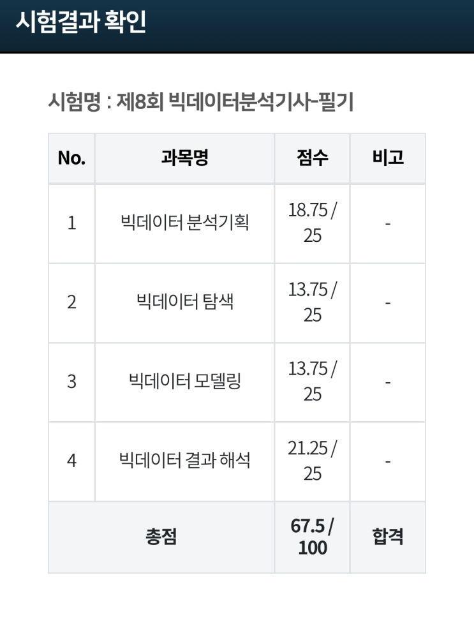Image resolution: width=474 pixels, height=633 pixels.
Task: Click the 합격 pass result cell
Action: (388, 537)
